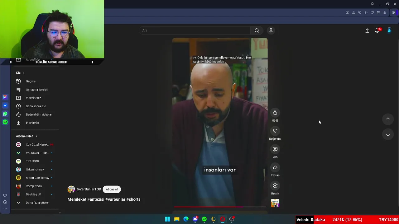399x224 pixels.
Task: Activate voice search microphone
Action: pyautogui.click(x=271, y=30)
